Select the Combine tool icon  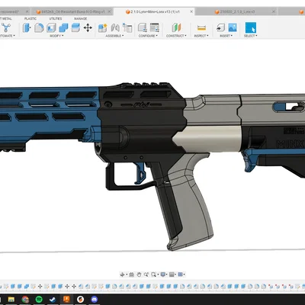pos(63,27)
